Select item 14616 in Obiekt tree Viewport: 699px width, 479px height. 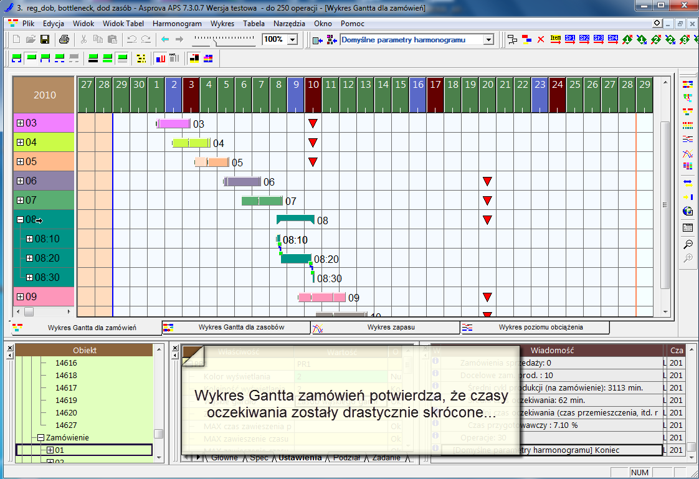click(x=66, y=363)
